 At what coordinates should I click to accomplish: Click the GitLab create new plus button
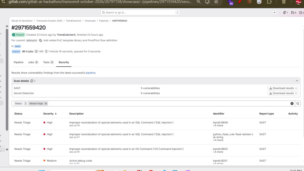pyautogui.click(x=274, y=12)
